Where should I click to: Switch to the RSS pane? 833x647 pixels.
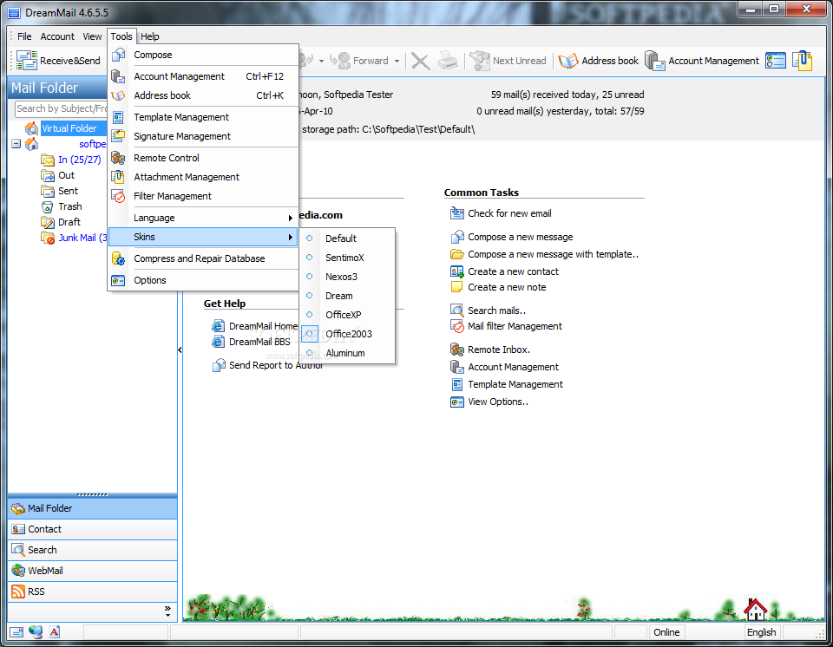pos(93,591)
